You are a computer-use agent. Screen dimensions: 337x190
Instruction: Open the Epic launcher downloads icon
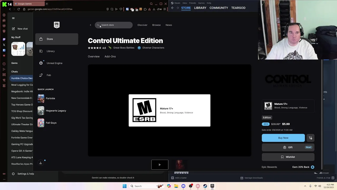coord(41,163)
